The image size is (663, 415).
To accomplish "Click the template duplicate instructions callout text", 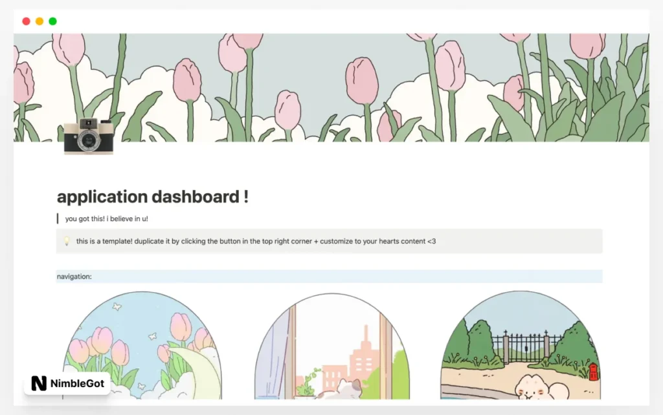I will tap(256, 241).
